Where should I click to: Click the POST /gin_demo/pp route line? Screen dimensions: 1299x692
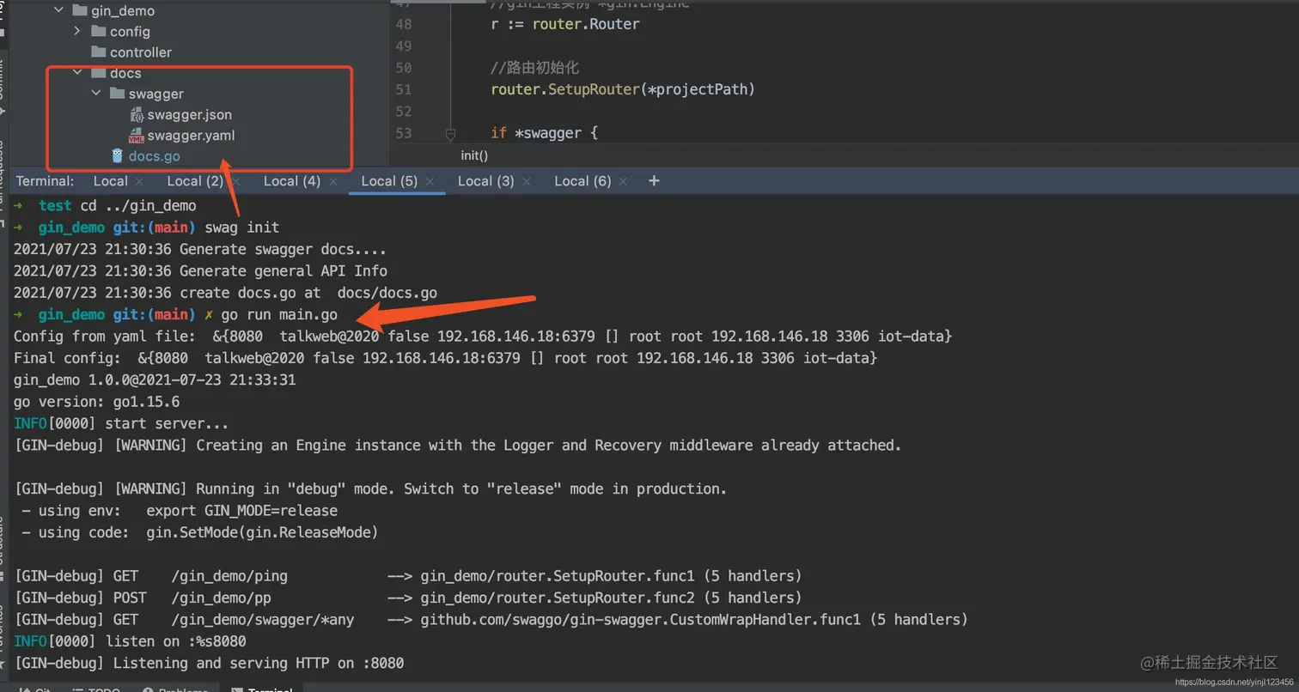point(408,598)
